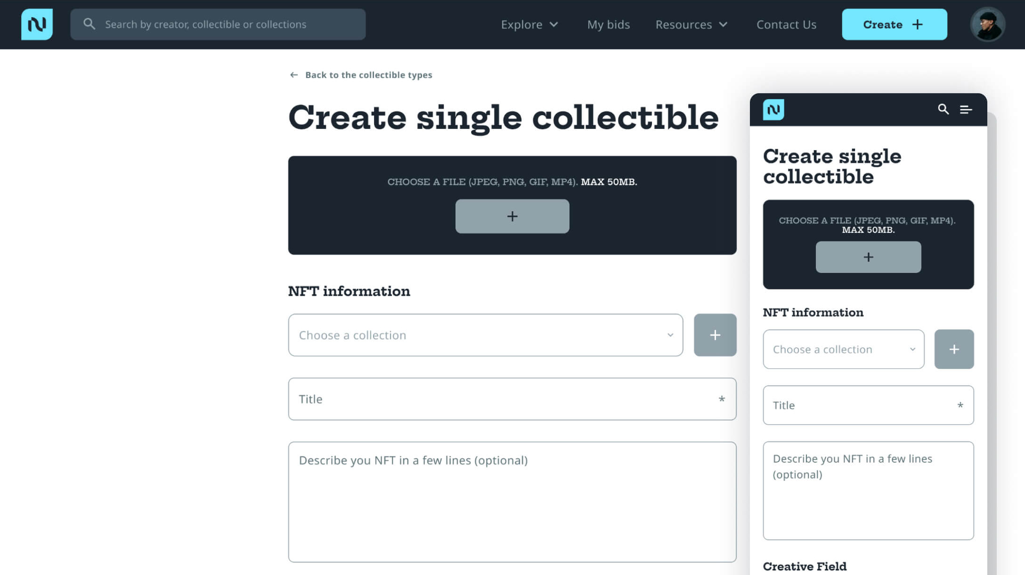Go to My bids

point(608,24)
